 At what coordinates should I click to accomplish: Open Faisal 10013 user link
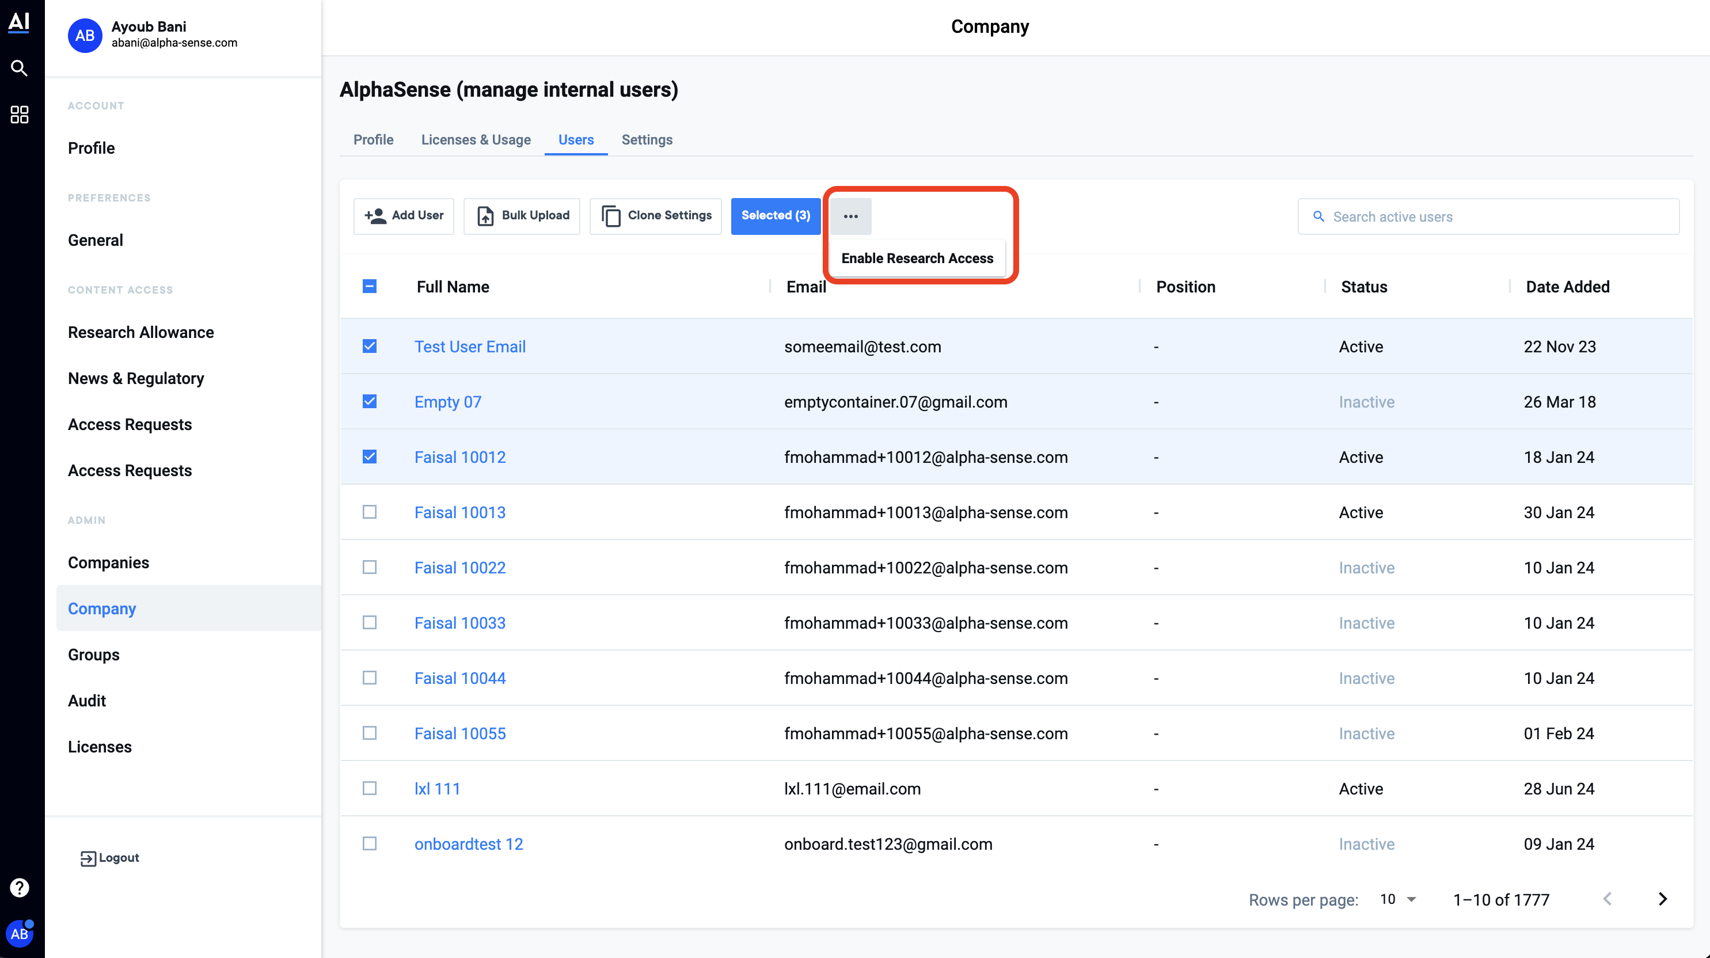[x=459, y=512]
